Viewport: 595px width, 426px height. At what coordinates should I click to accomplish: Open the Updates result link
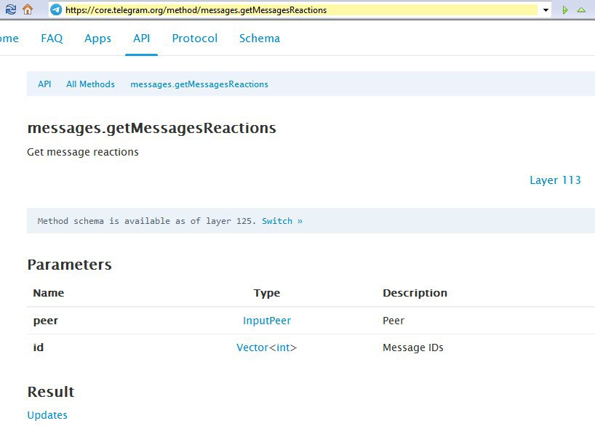pos(47,415)
